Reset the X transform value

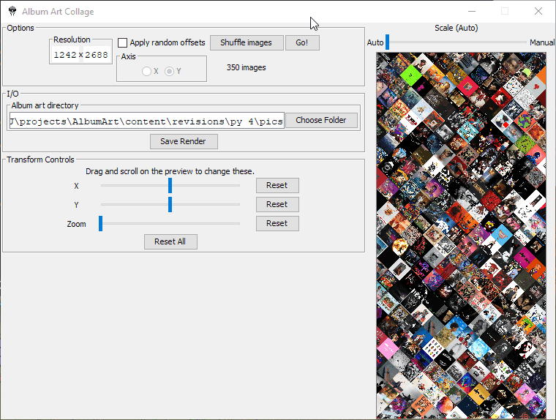click(278, 186)
